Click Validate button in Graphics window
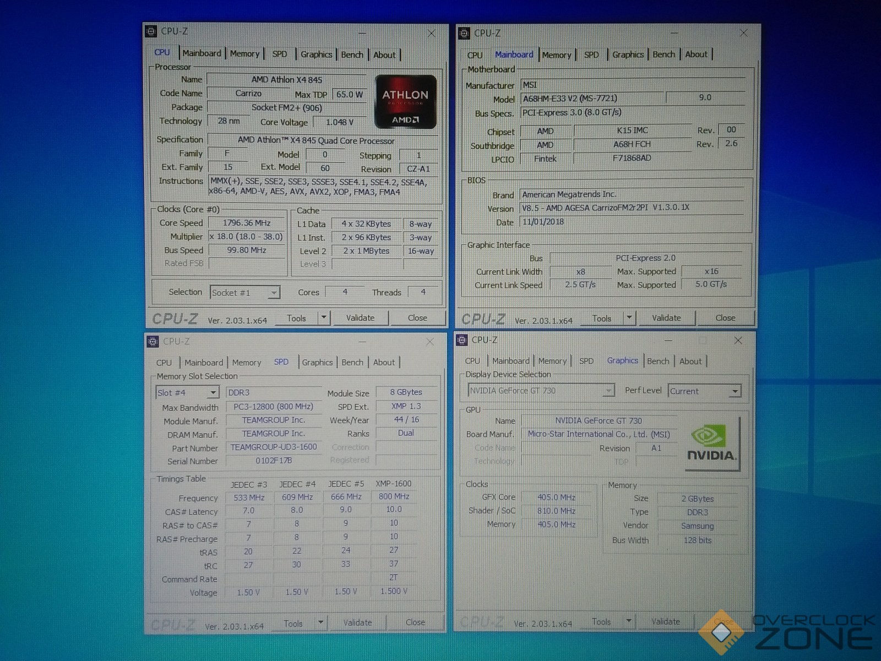Screen dimensions: 881x661 click(666, 621)
